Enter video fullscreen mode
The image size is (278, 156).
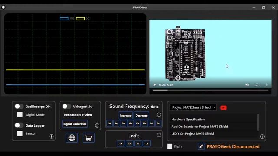coord(257,85)
